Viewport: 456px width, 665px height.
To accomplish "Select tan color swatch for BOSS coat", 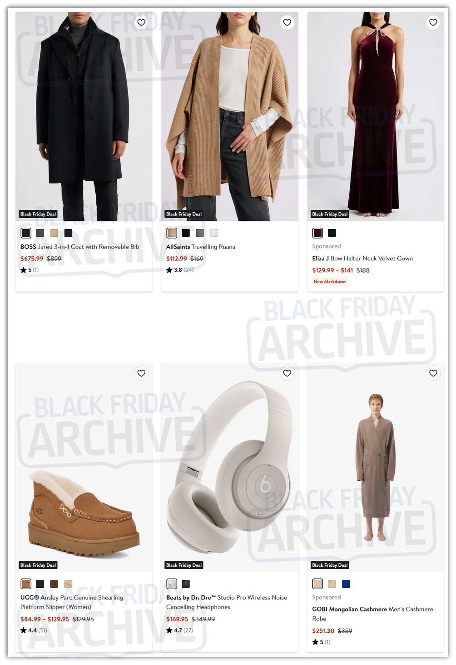I will [x=54, y=233].
